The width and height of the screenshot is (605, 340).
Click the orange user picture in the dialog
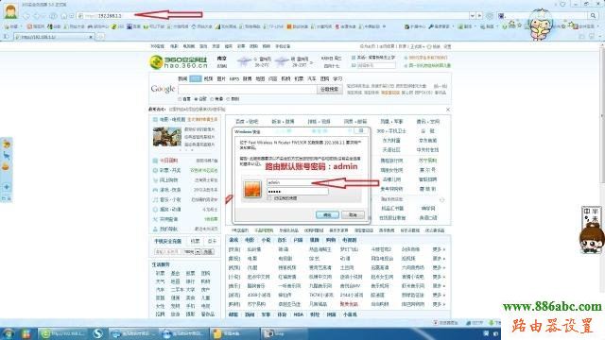click(252, 189)
